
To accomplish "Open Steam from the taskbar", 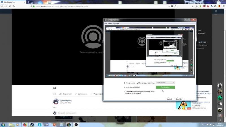I will (x=32, y=124).
